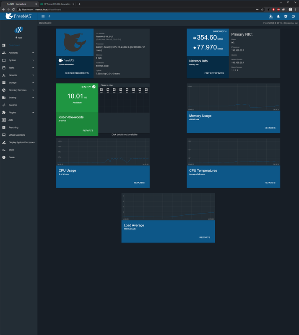Reload the page with the refresh icon
This screenshot has width=299, height=335.
[x=13, y=10]
